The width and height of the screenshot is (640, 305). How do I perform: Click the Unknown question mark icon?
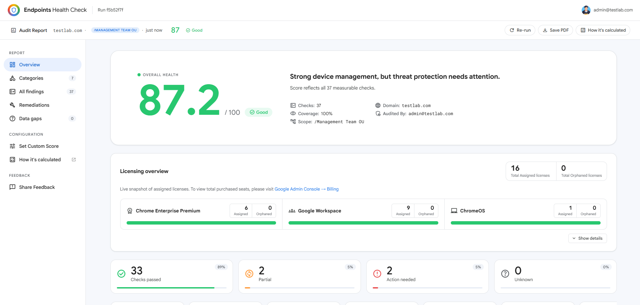[505, 274]
